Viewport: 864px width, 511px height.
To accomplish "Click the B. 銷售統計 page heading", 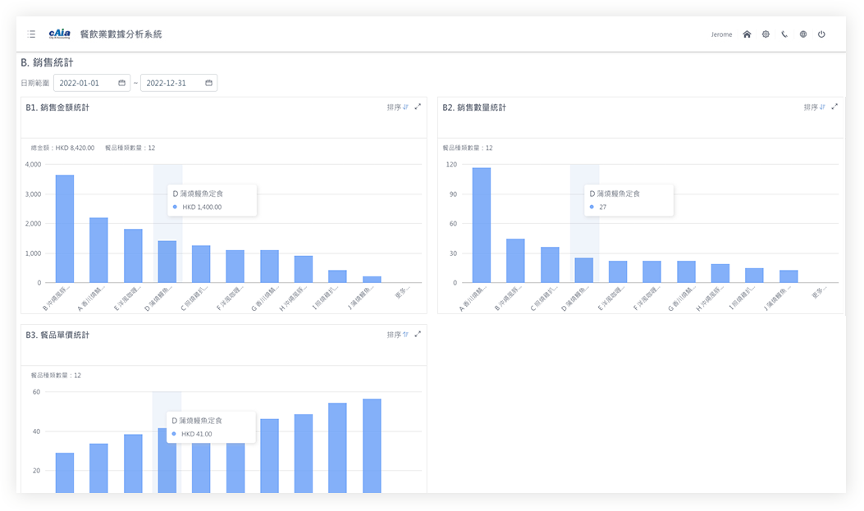I will tap(47, 63).
